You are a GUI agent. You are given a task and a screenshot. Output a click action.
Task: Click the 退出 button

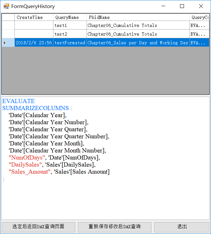[x=182, y=227]
